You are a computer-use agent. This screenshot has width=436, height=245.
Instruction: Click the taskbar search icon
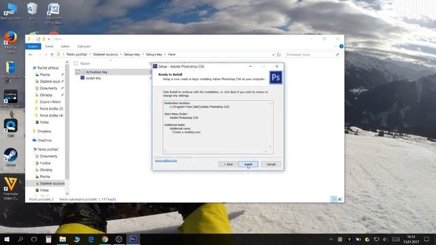coord(20,239)
